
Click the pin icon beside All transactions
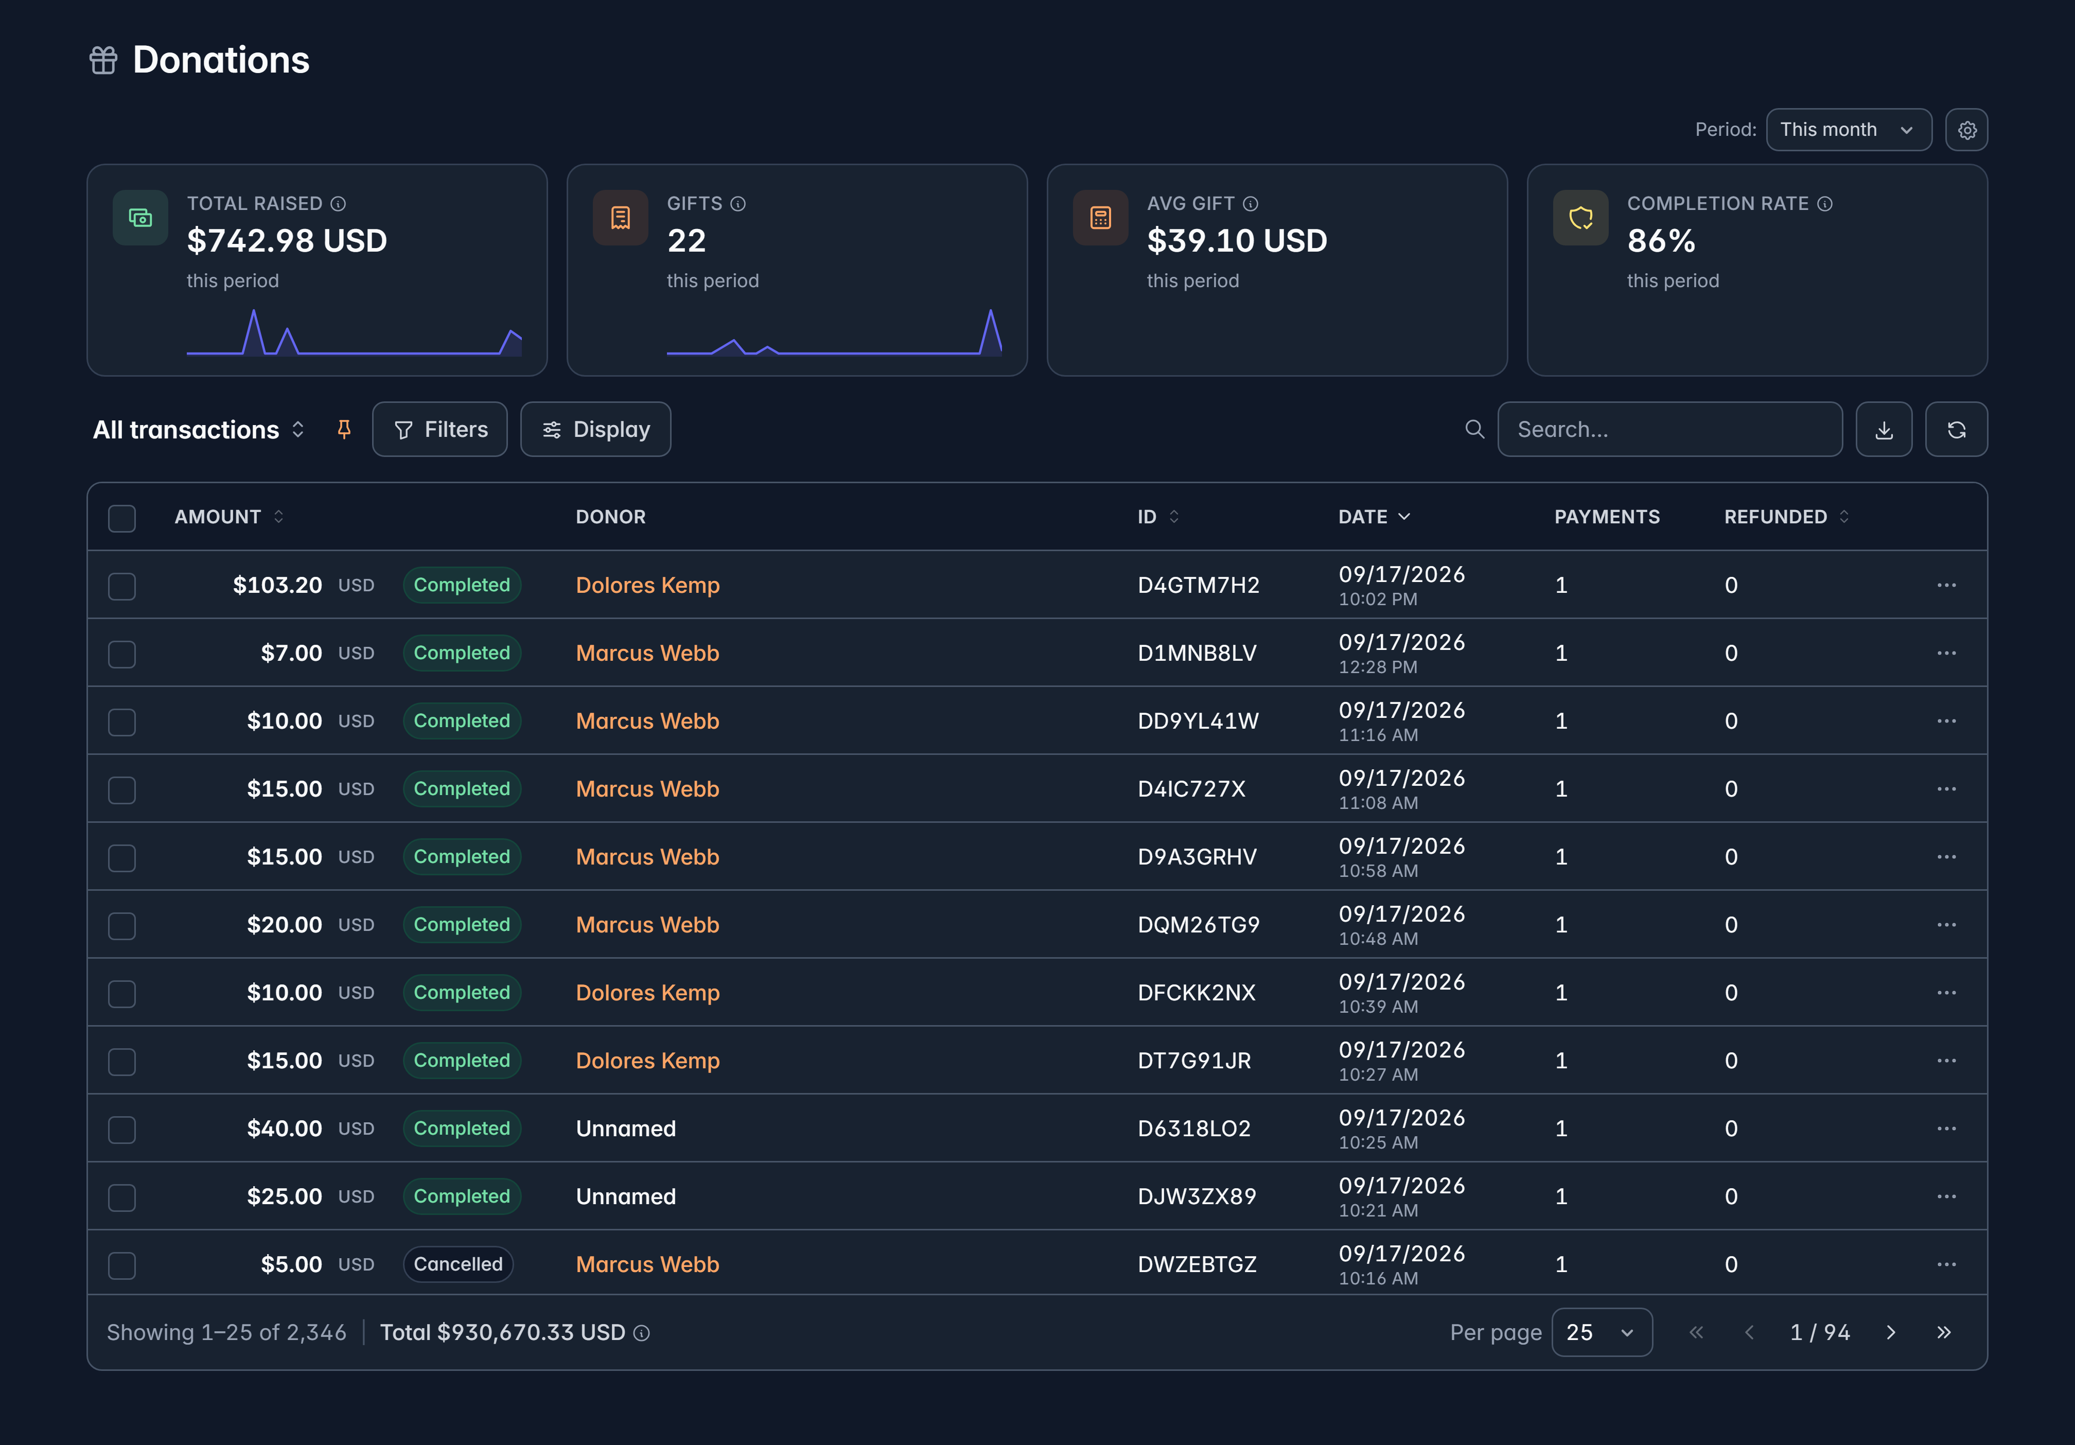[x=343, y=429]
